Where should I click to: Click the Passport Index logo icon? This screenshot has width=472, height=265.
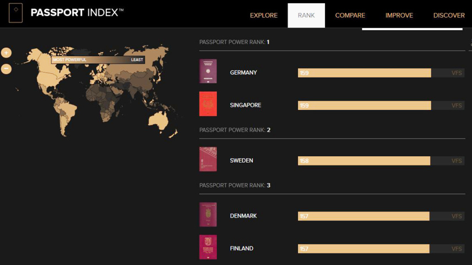point(15,13)
